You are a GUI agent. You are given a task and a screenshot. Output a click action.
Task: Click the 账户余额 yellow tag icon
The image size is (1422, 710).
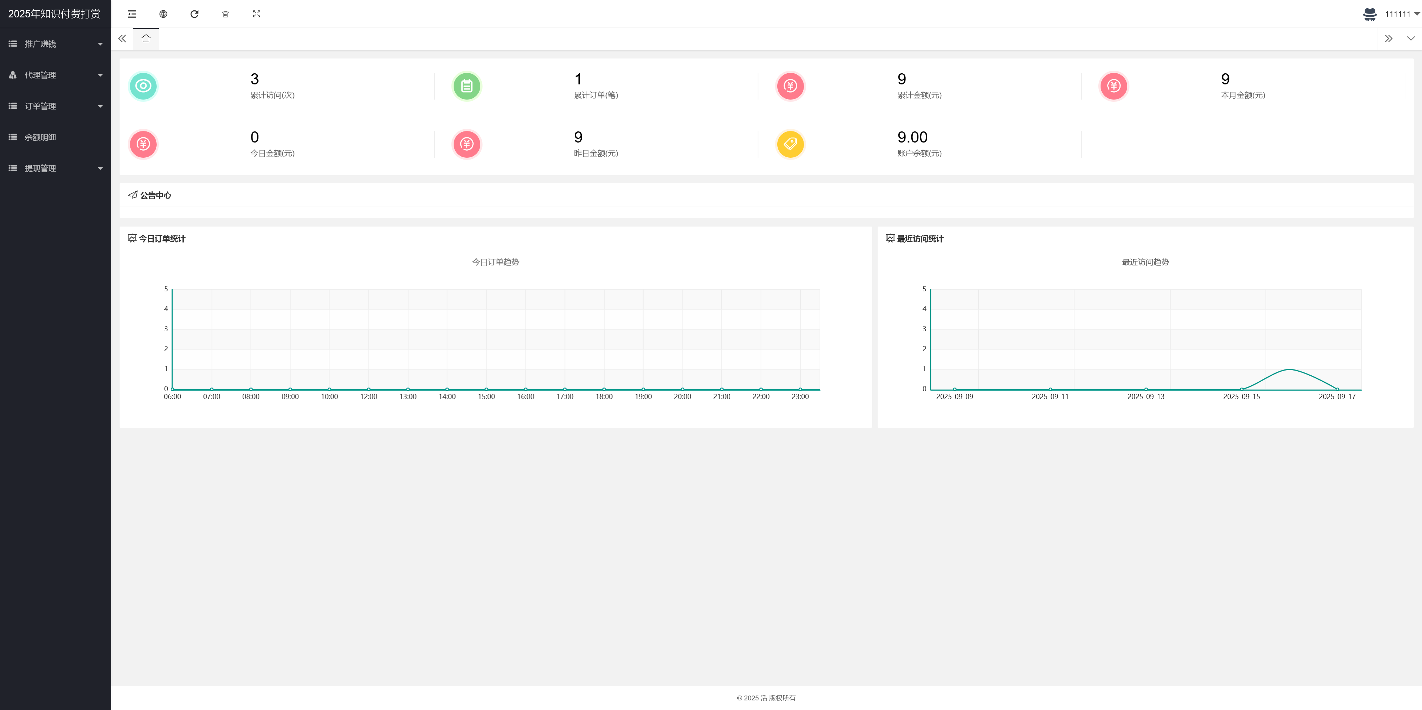(790, 144)
